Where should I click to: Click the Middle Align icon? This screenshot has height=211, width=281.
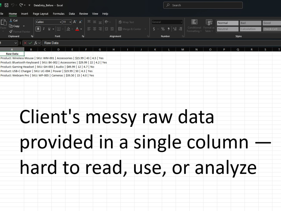[95, 22]
